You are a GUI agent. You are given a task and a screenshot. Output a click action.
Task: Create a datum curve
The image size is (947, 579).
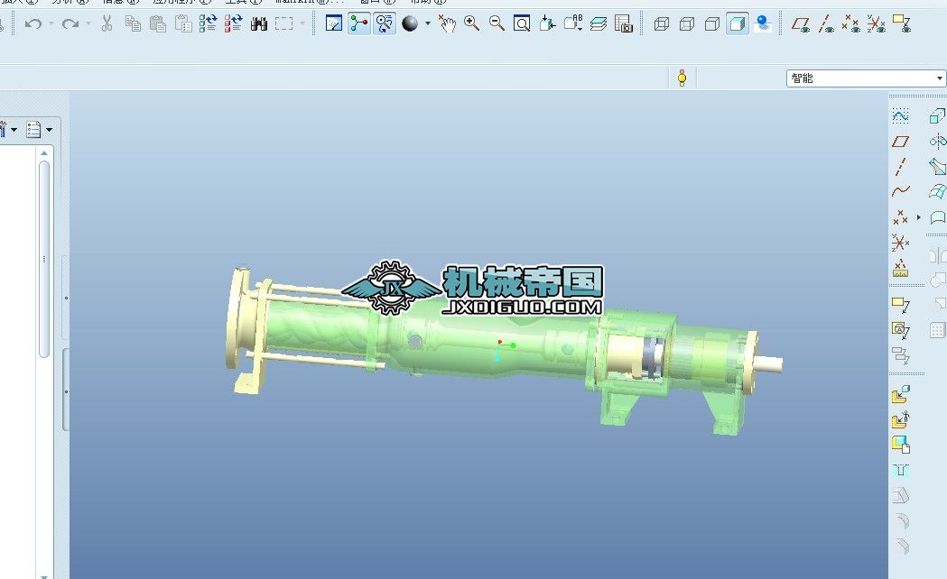pos(900,191)
